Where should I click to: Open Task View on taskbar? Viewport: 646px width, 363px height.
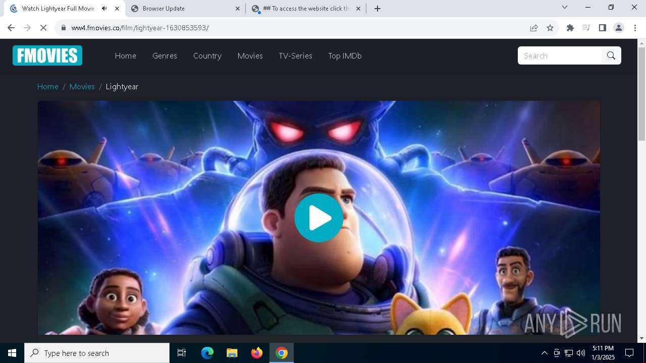pyautogui.click(x=182, y=353)
